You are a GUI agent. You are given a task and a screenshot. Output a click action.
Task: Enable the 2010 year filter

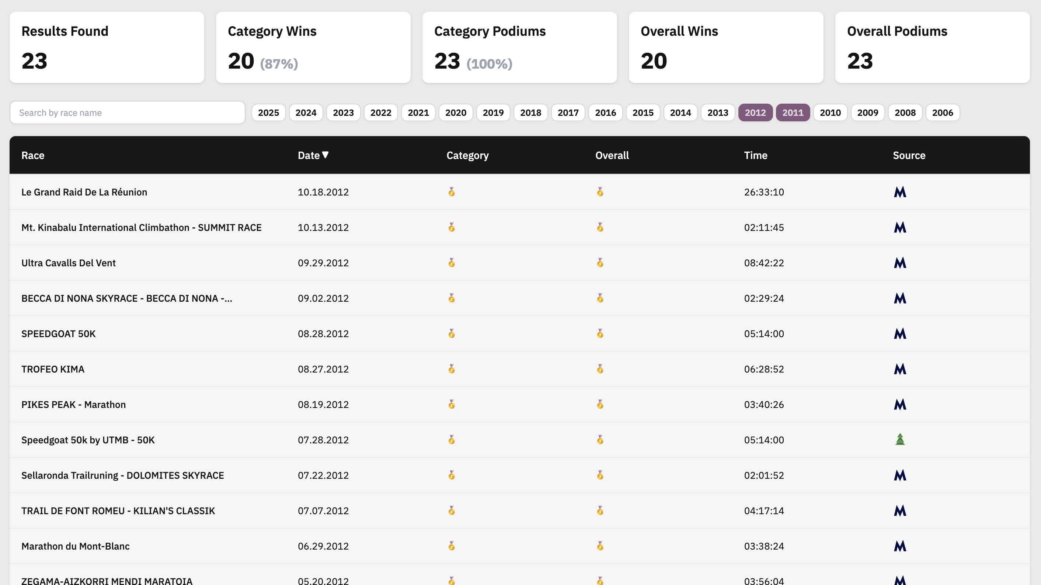[x=830, y=113]
